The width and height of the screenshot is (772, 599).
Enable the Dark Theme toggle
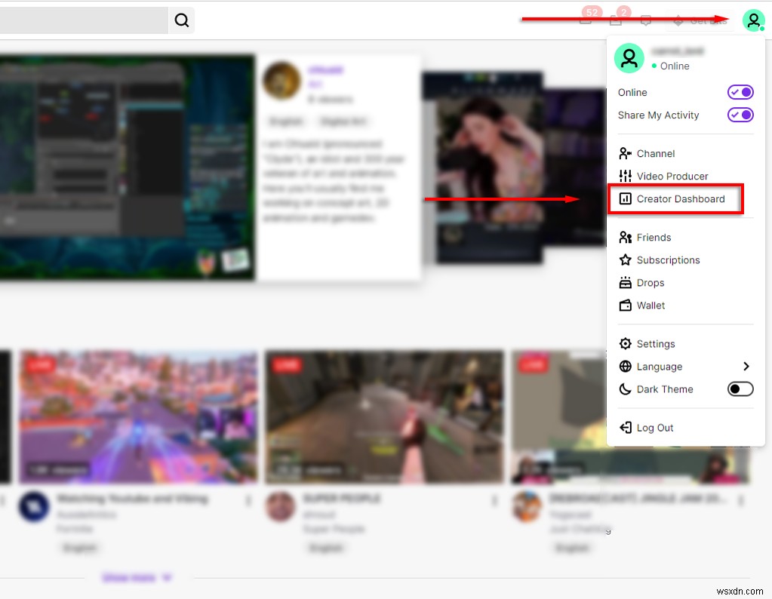pyautogui.click(x=740, y=389)
